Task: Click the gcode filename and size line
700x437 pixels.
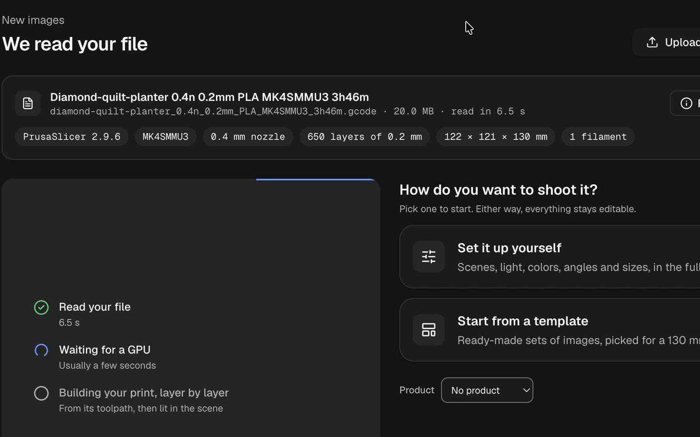Action: [x=287, y=111]
